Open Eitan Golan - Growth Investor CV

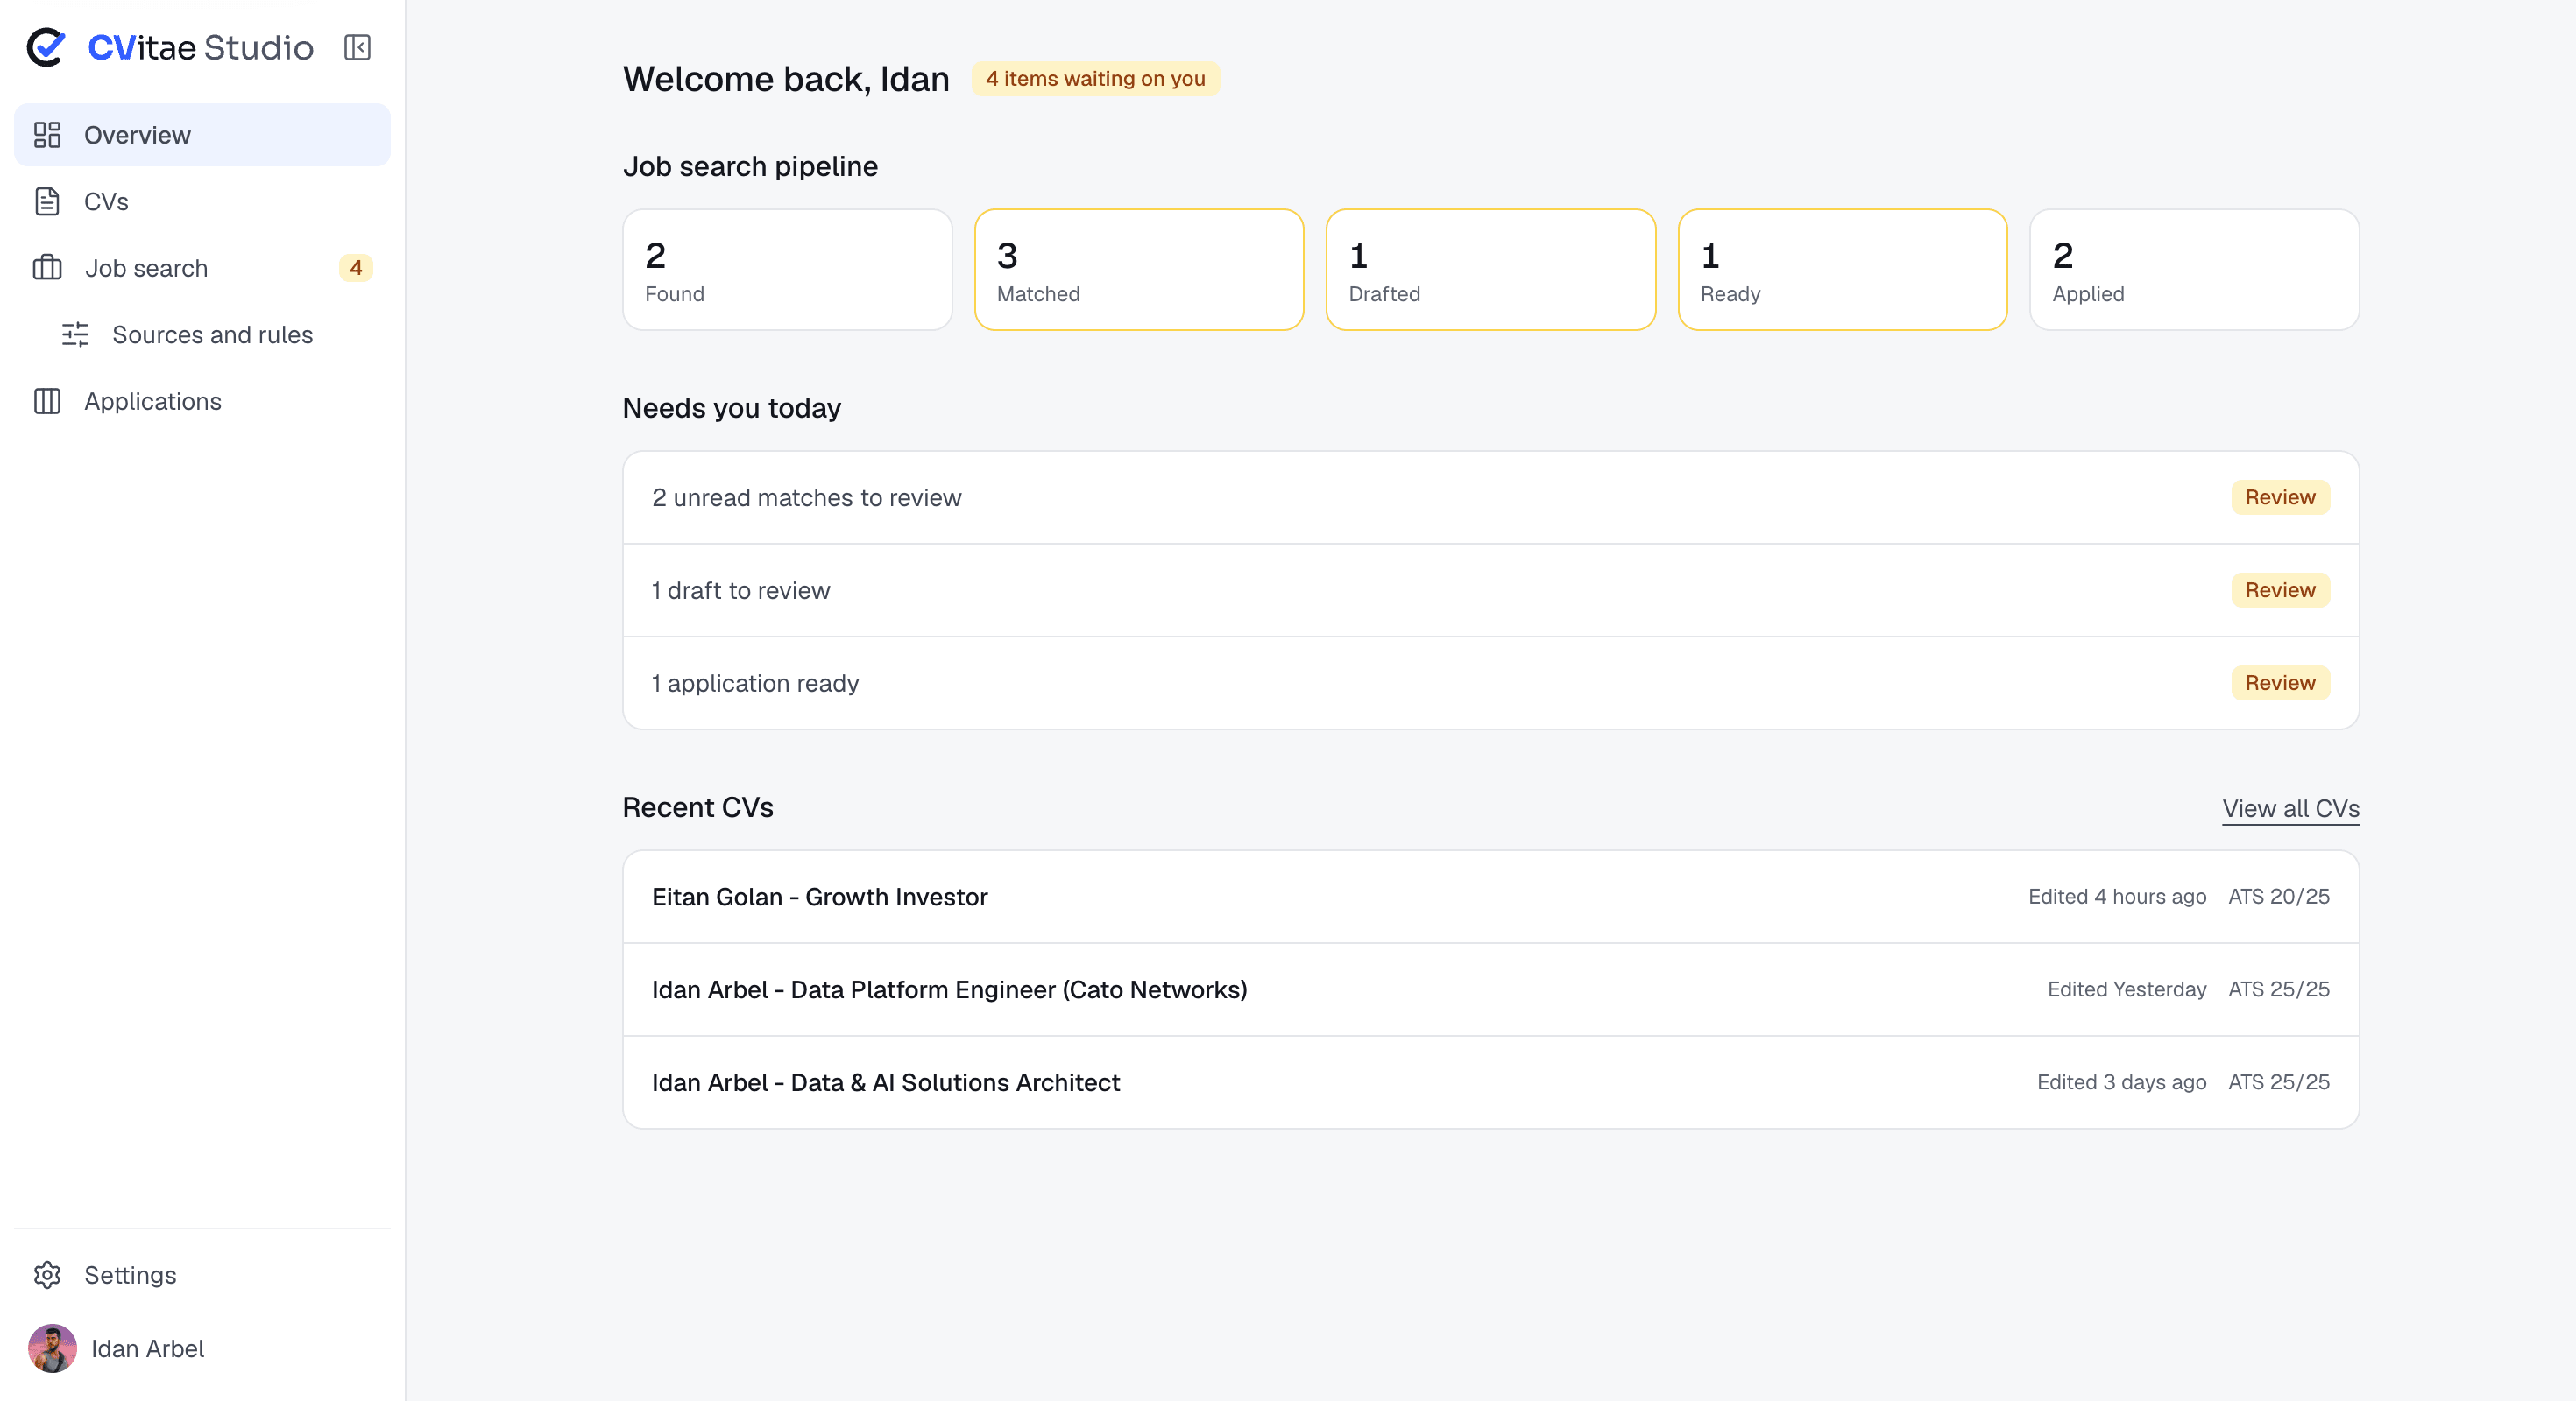tap(1491, 898)
